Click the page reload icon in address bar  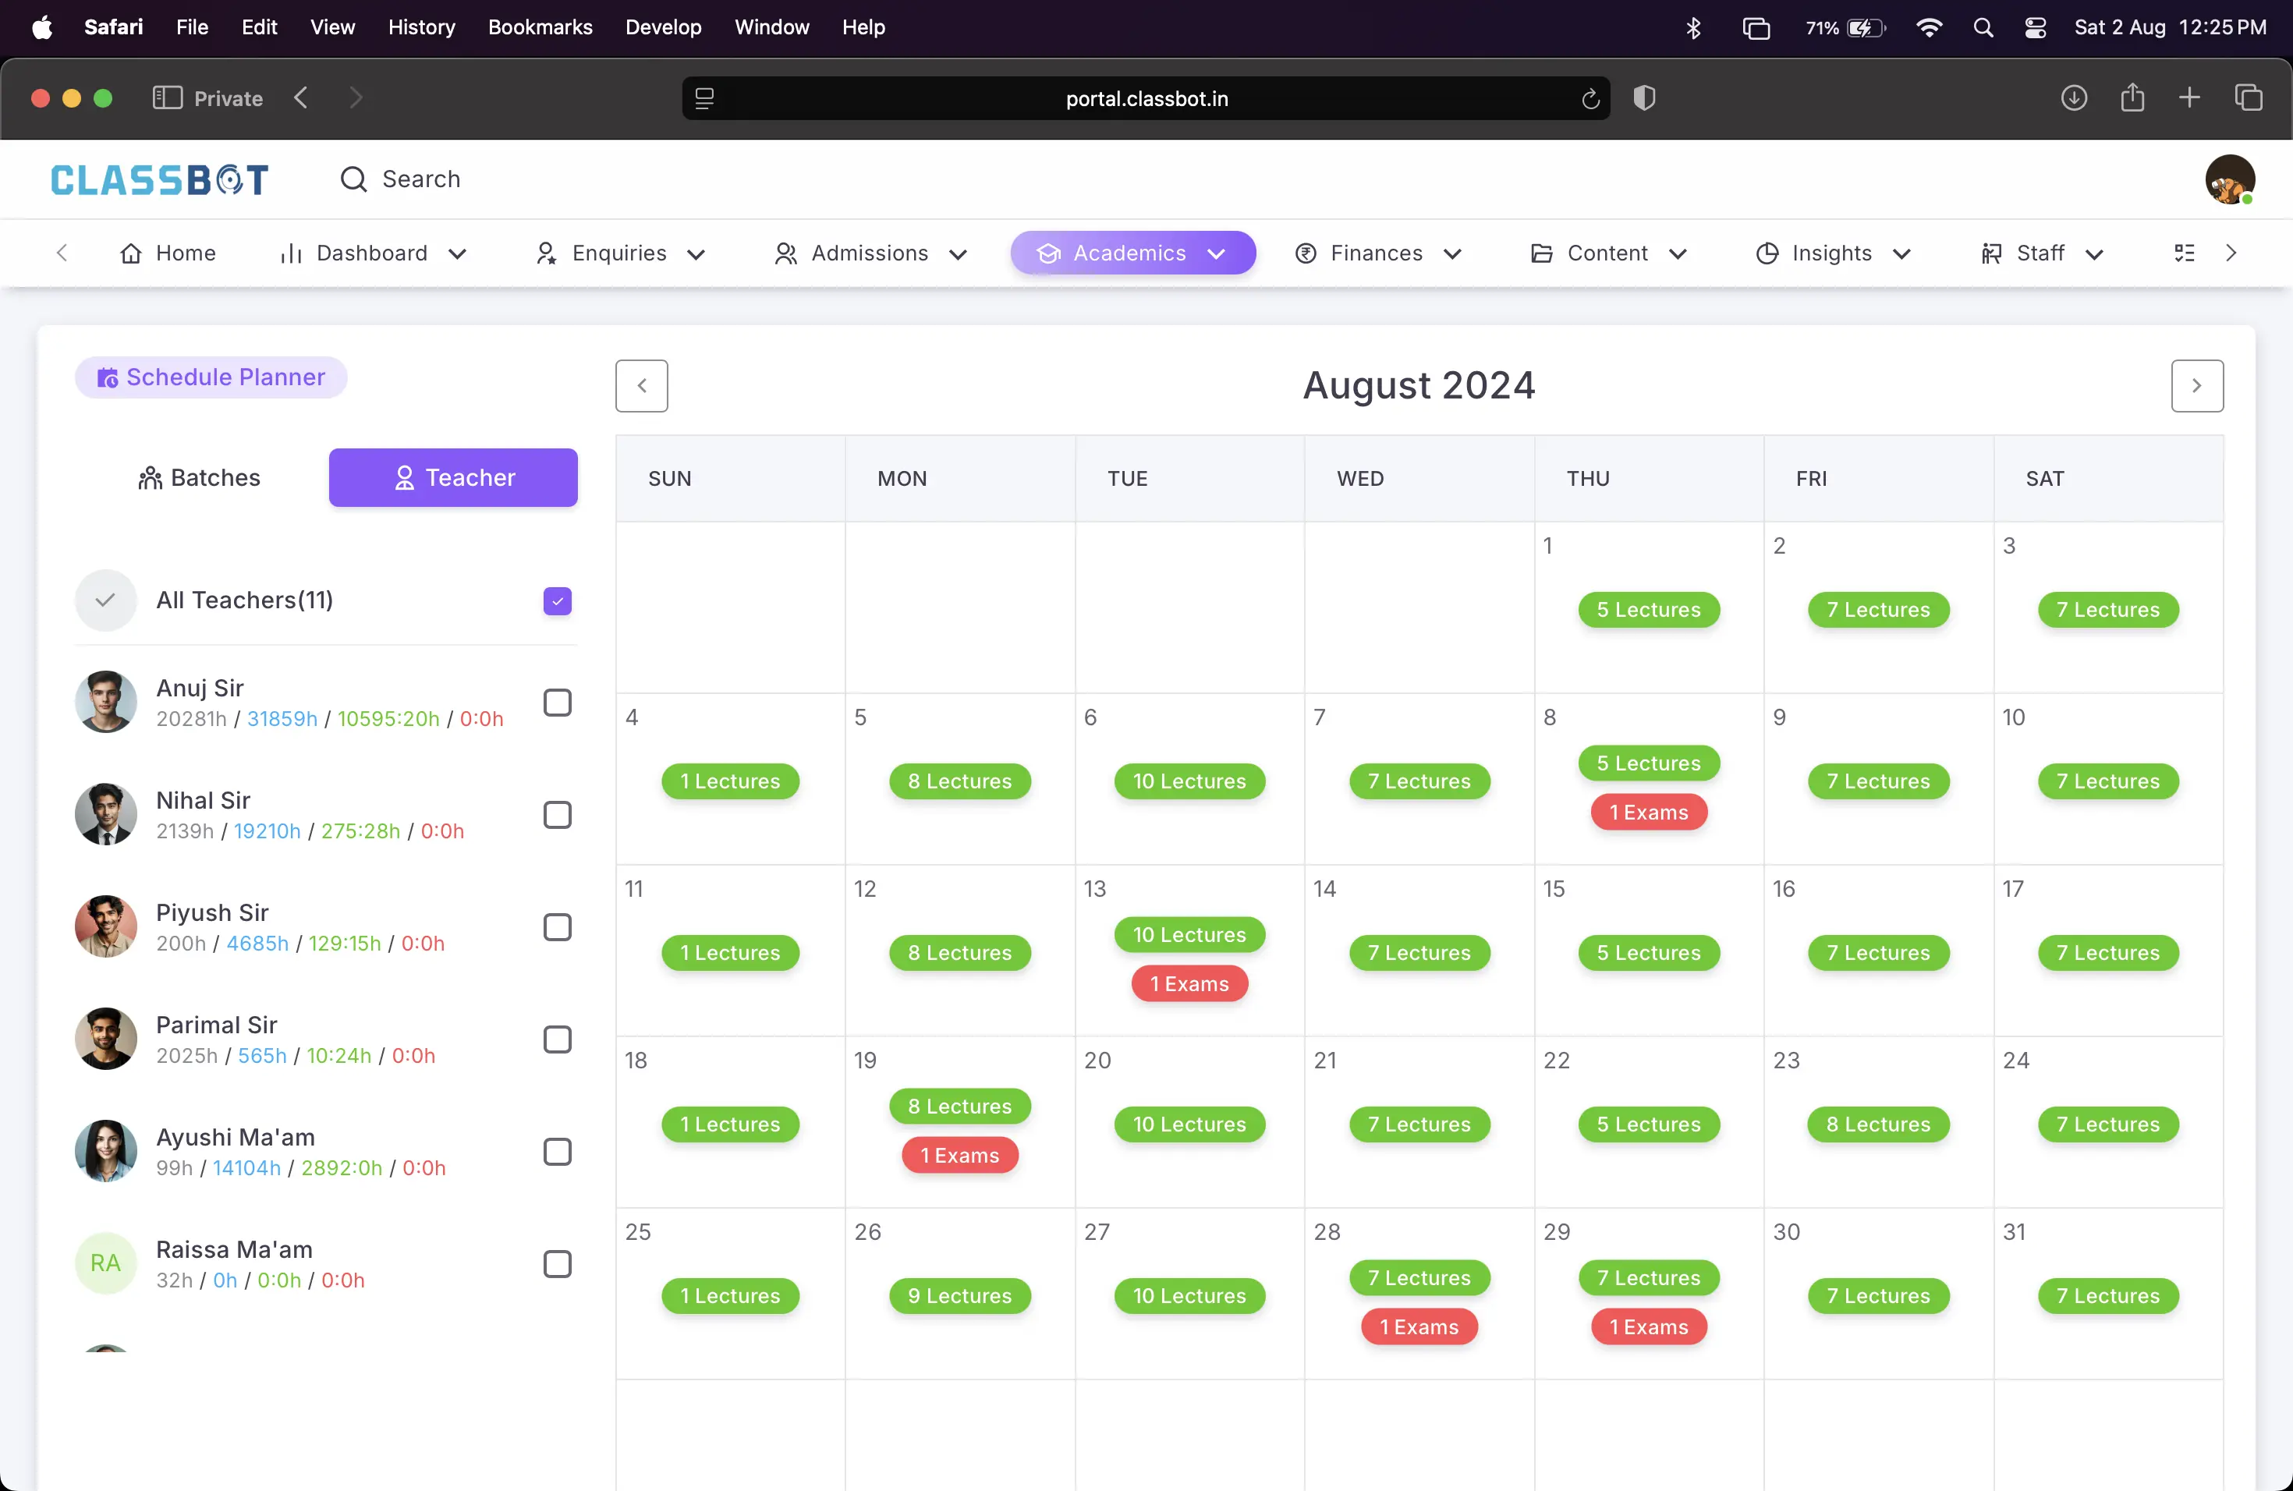(x=1590, y=98)
